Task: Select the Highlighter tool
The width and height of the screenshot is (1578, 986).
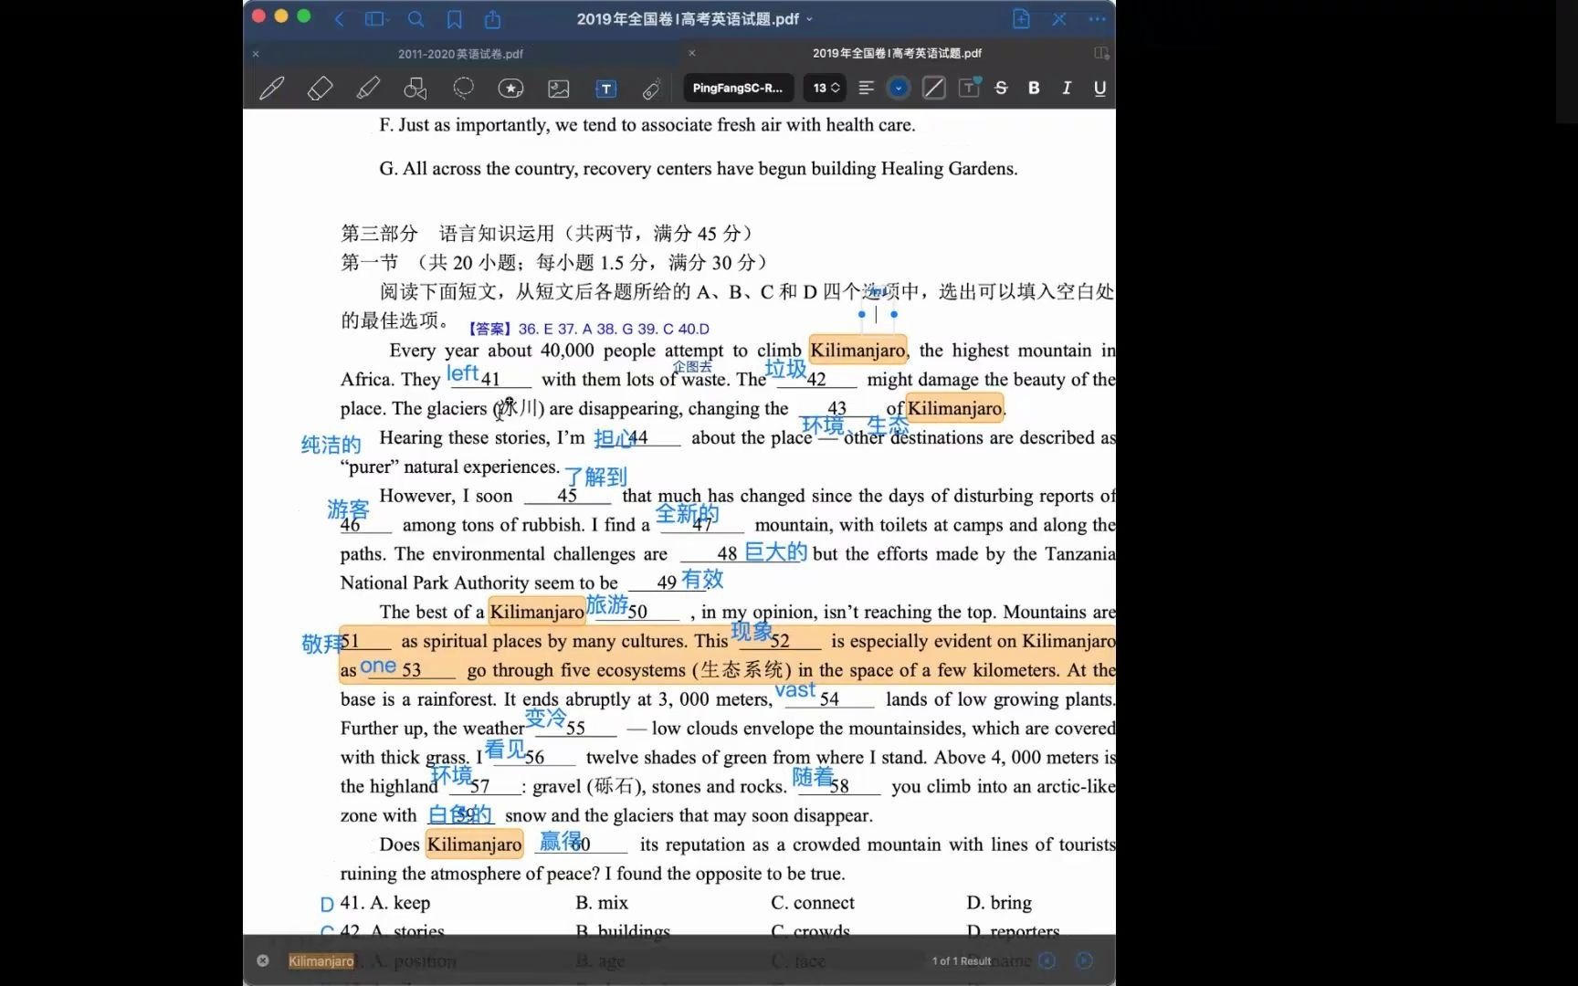Action: point(368,89)
